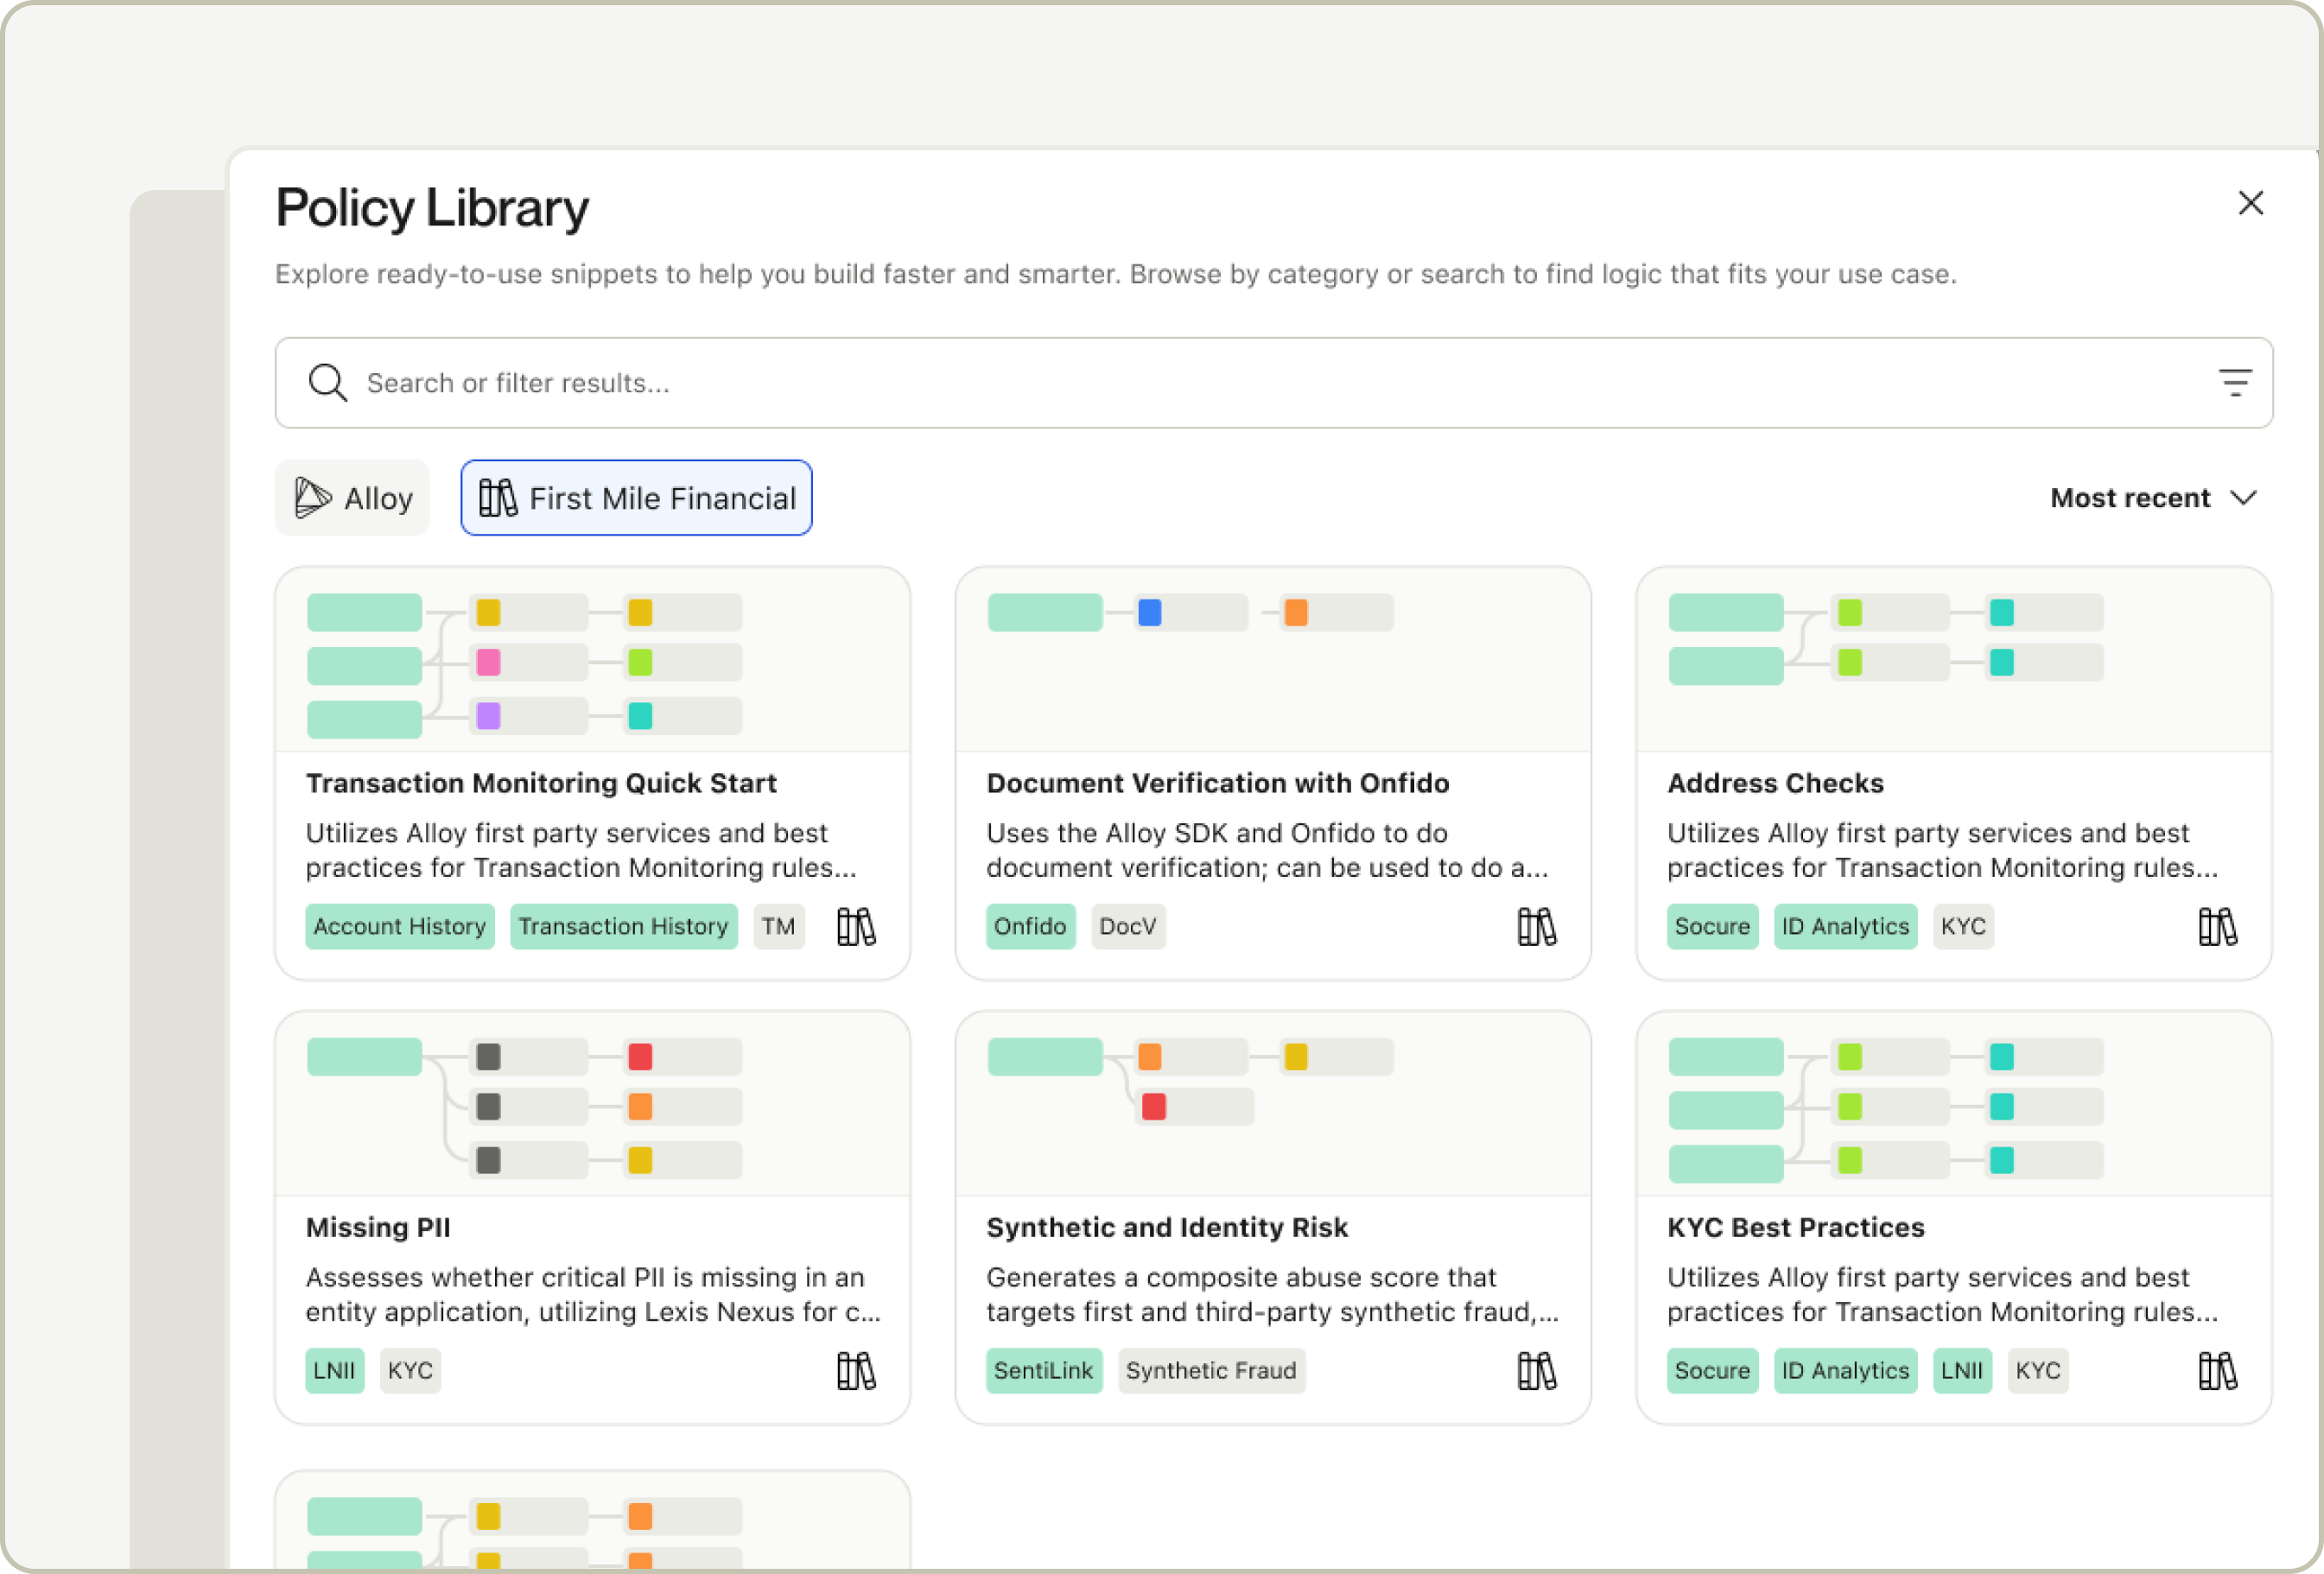Close the Policy Library dialog
This screenshot has width=2324, height=1574.
(x=2250, y=204)
